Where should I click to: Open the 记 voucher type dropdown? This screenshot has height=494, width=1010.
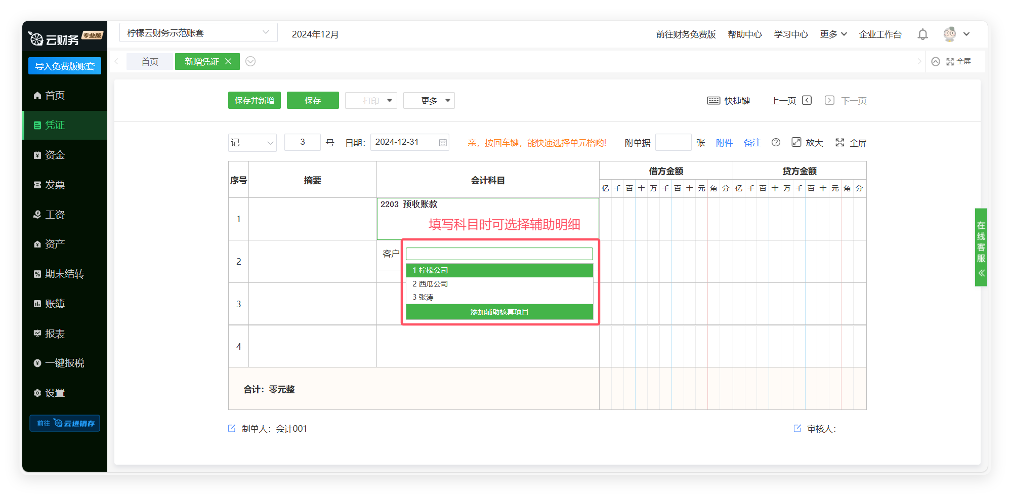[x=252, y=143]
